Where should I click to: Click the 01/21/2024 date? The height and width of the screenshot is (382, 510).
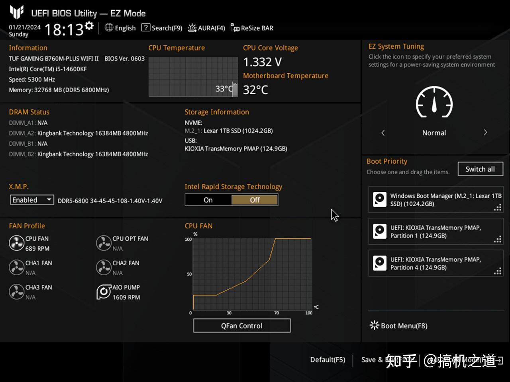point(25,27)
